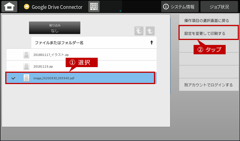Toggle sort order arrow in name header
Screen dimensions: 240x141
[x=152, y=43]
